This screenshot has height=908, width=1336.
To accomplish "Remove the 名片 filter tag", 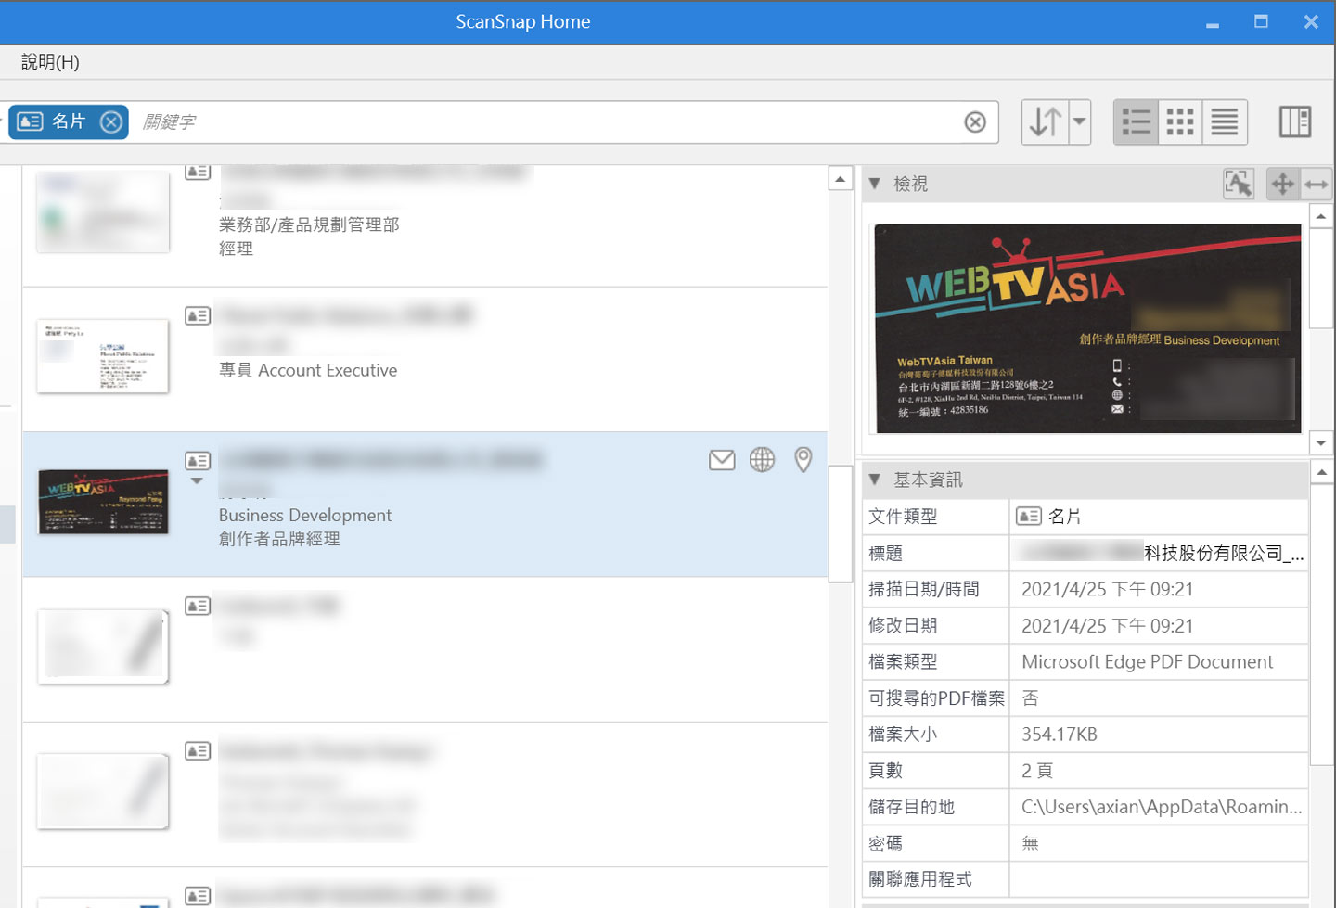I will coord(111,122).
